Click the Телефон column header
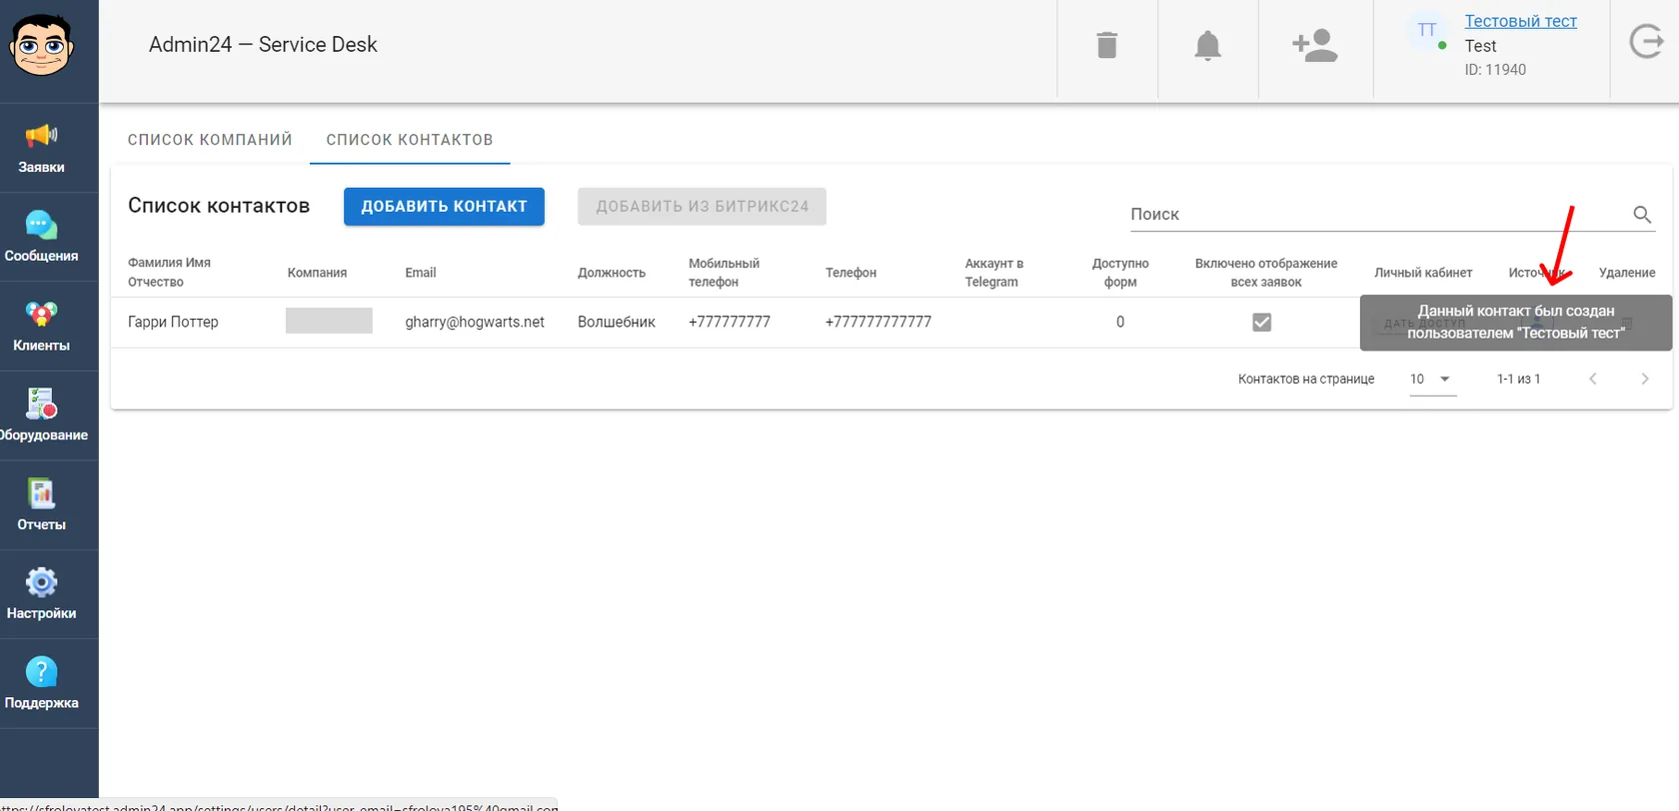The height and width of the screenshot is (811, 1679). (850, 273)
